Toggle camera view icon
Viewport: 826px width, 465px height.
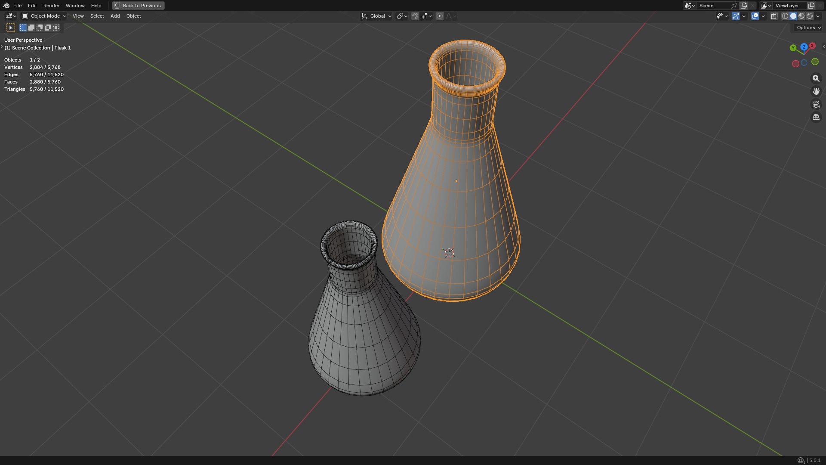pyautogui.click(x=816, y=104)
